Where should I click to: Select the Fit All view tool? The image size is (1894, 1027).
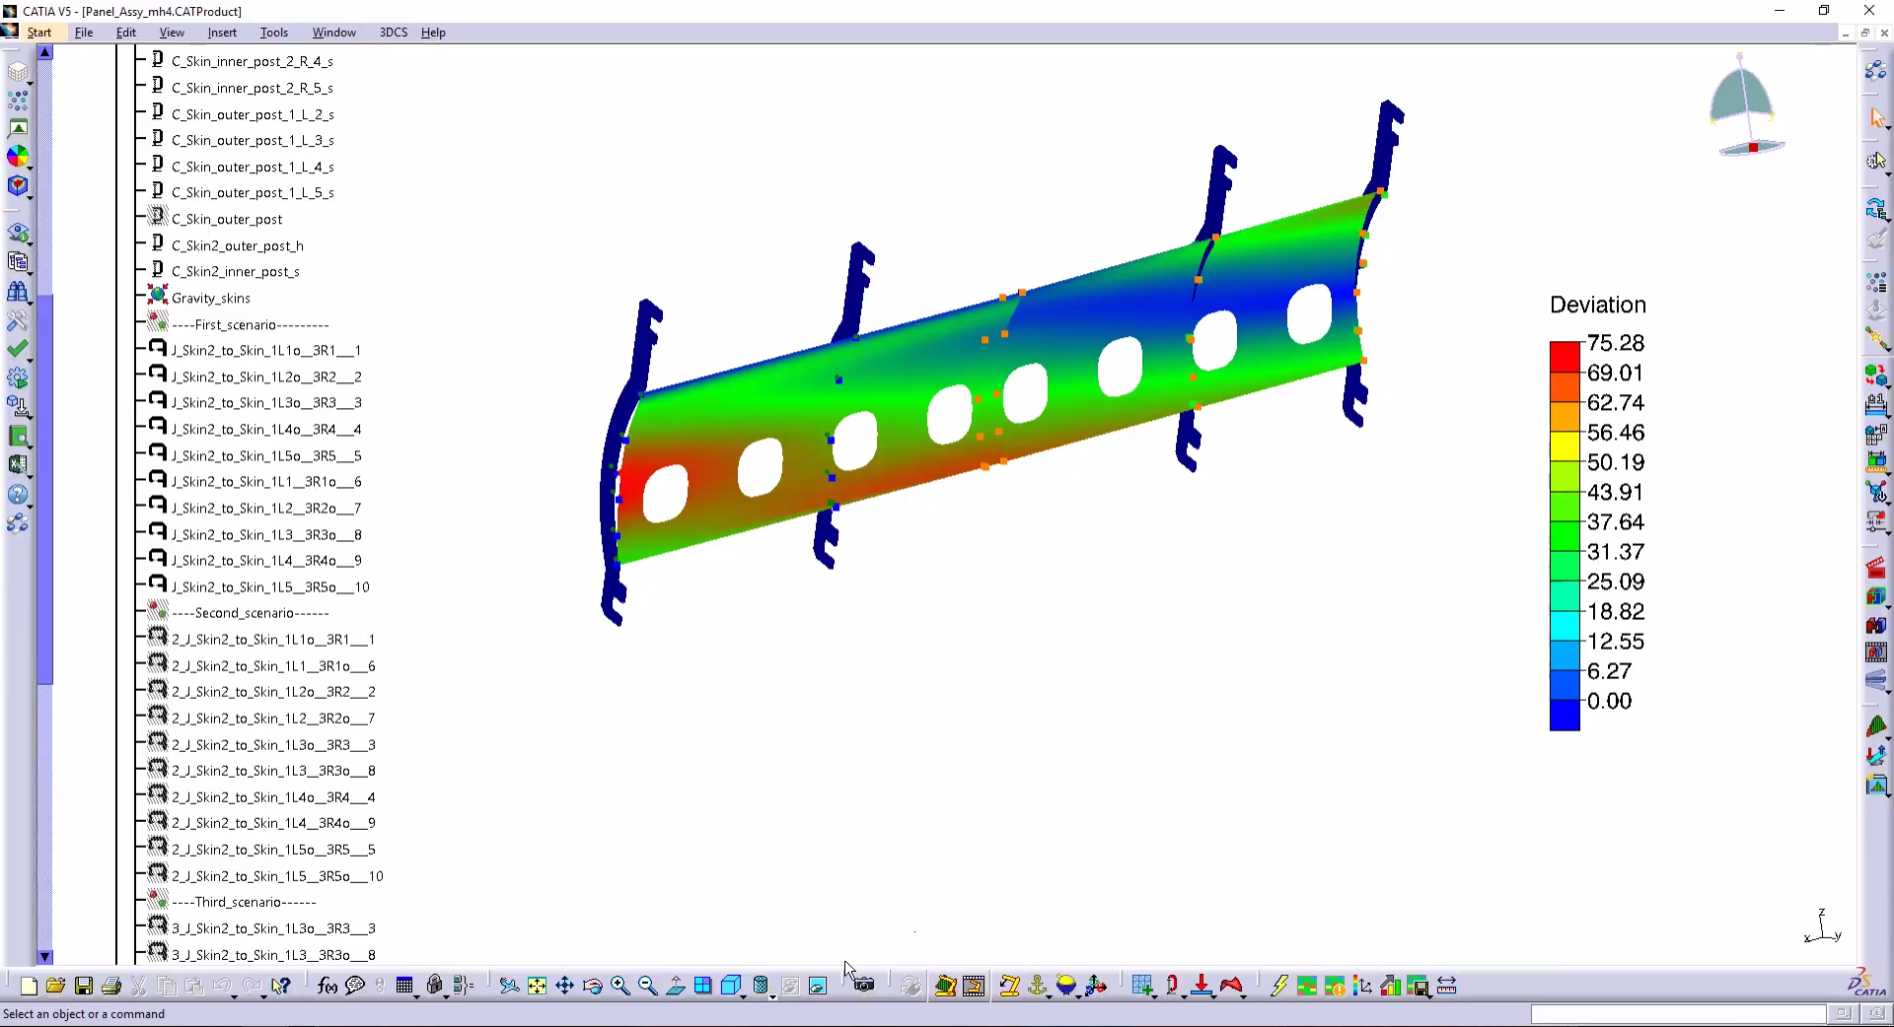(536, 986)
